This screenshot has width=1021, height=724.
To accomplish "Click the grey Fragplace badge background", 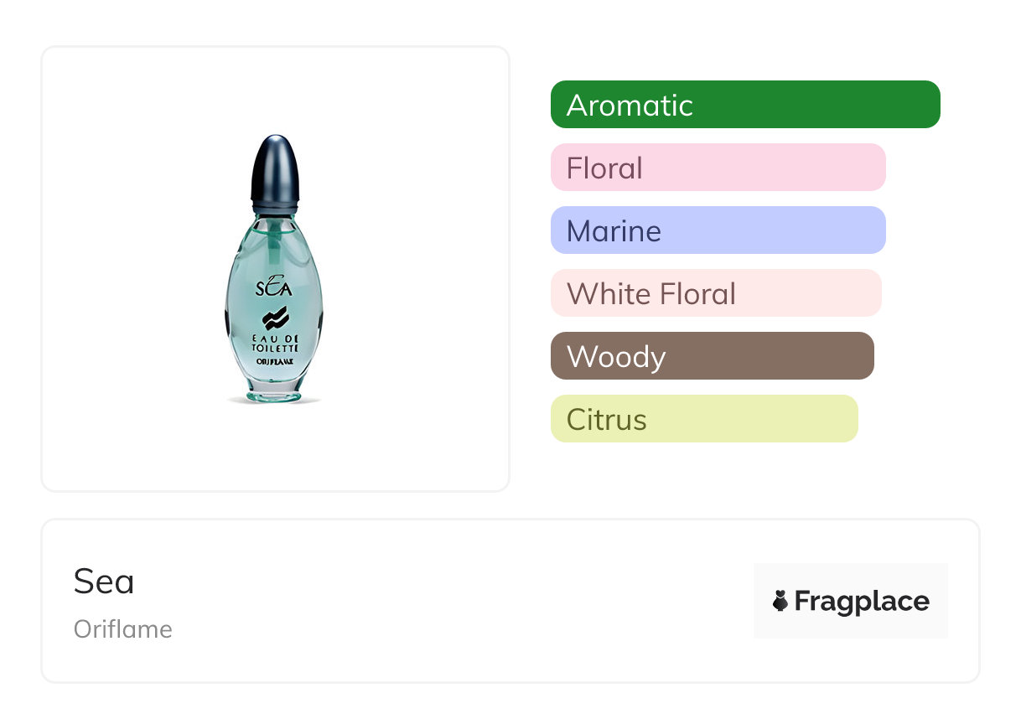I will (851, 576).
